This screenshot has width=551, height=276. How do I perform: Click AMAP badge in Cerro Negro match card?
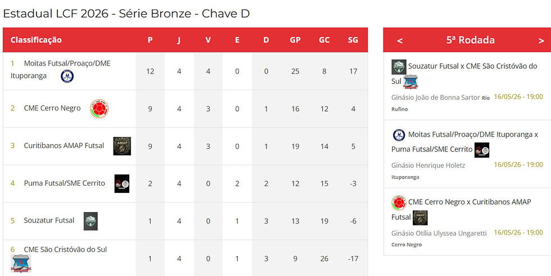(420, 218)
